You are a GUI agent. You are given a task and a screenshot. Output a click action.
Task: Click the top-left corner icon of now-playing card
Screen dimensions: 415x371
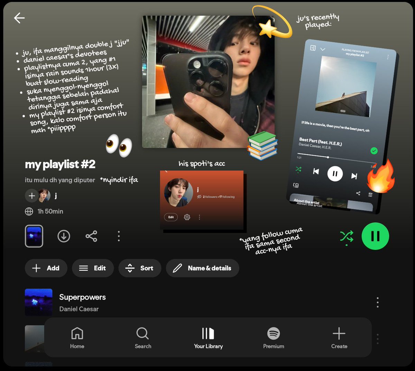(x=313, y=48)
